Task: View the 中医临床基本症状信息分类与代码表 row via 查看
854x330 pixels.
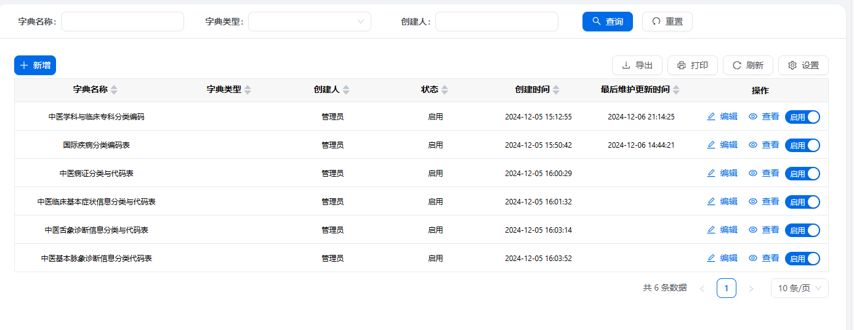Action: pos(764,201)
